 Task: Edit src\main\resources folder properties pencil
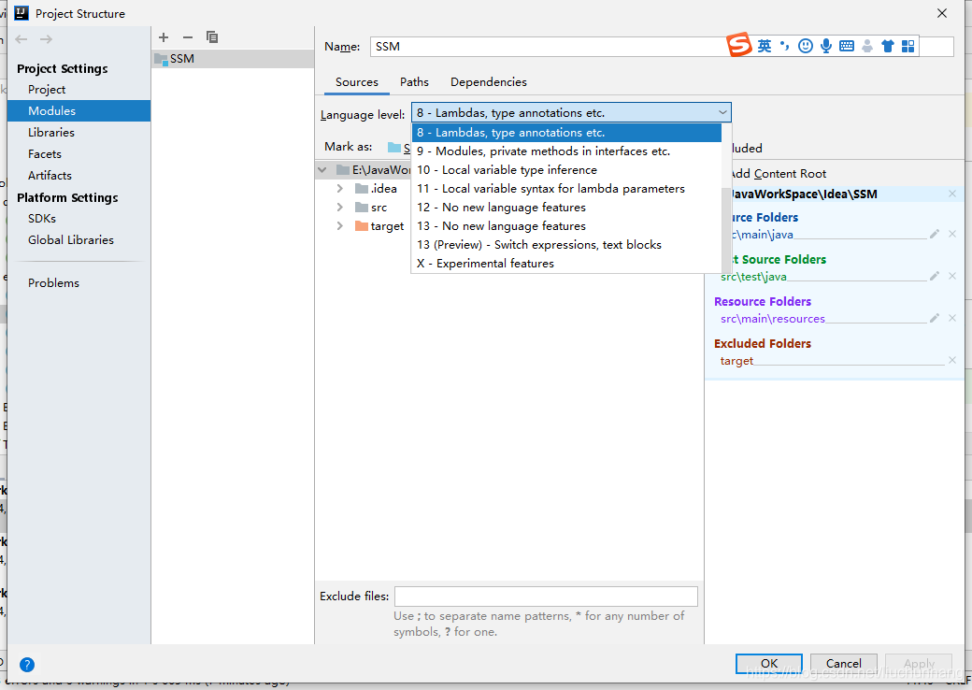935,318
